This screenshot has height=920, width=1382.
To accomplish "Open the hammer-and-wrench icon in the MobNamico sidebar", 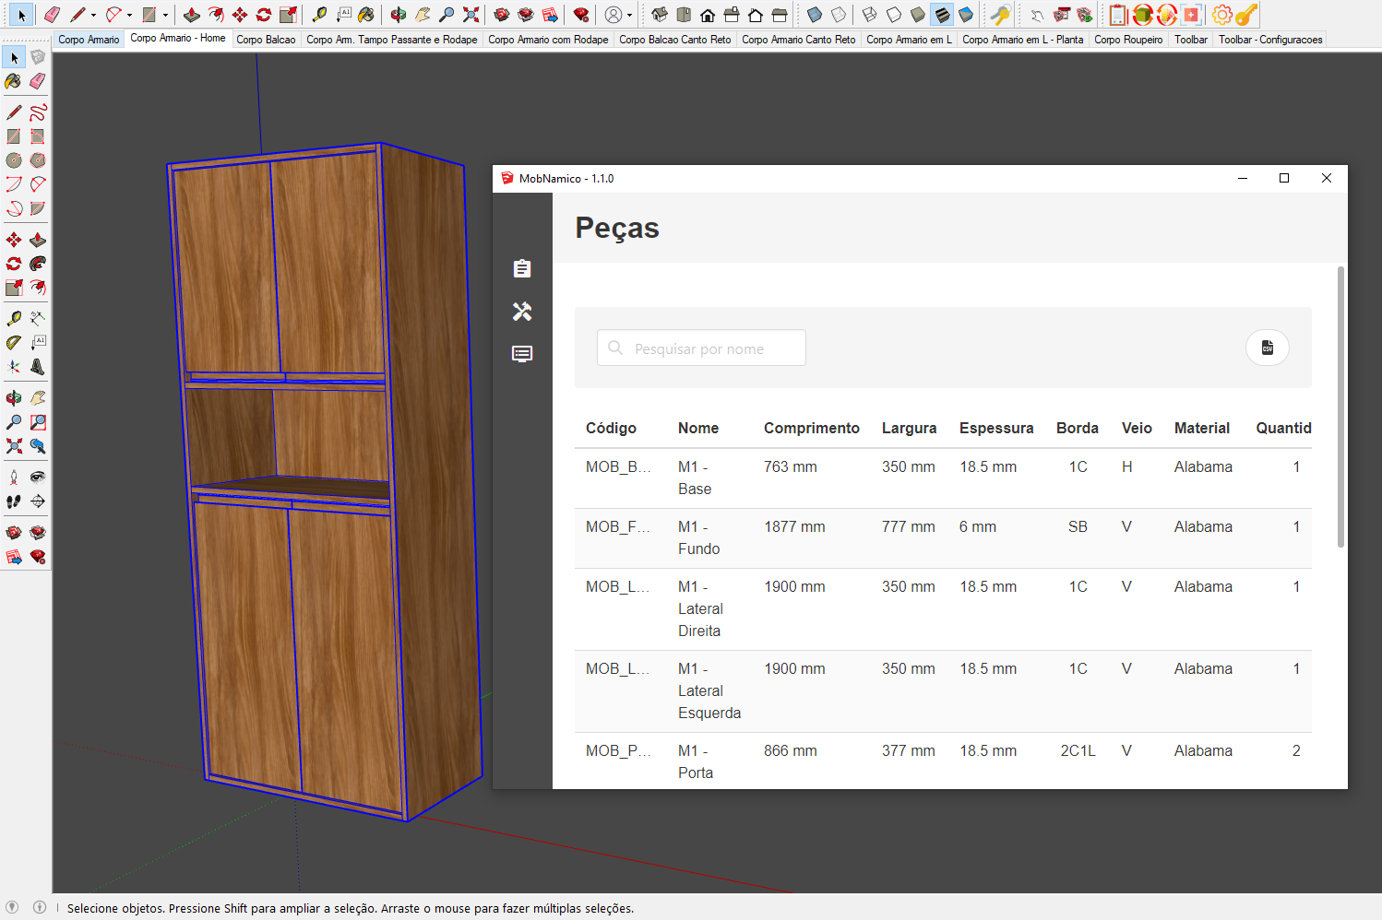I will [522, 312].
